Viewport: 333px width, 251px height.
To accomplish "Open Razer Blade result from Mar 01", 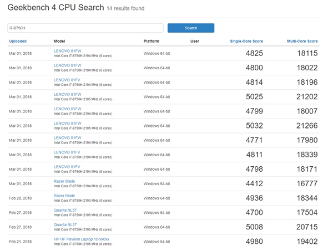I will click(x=64, y=181).
